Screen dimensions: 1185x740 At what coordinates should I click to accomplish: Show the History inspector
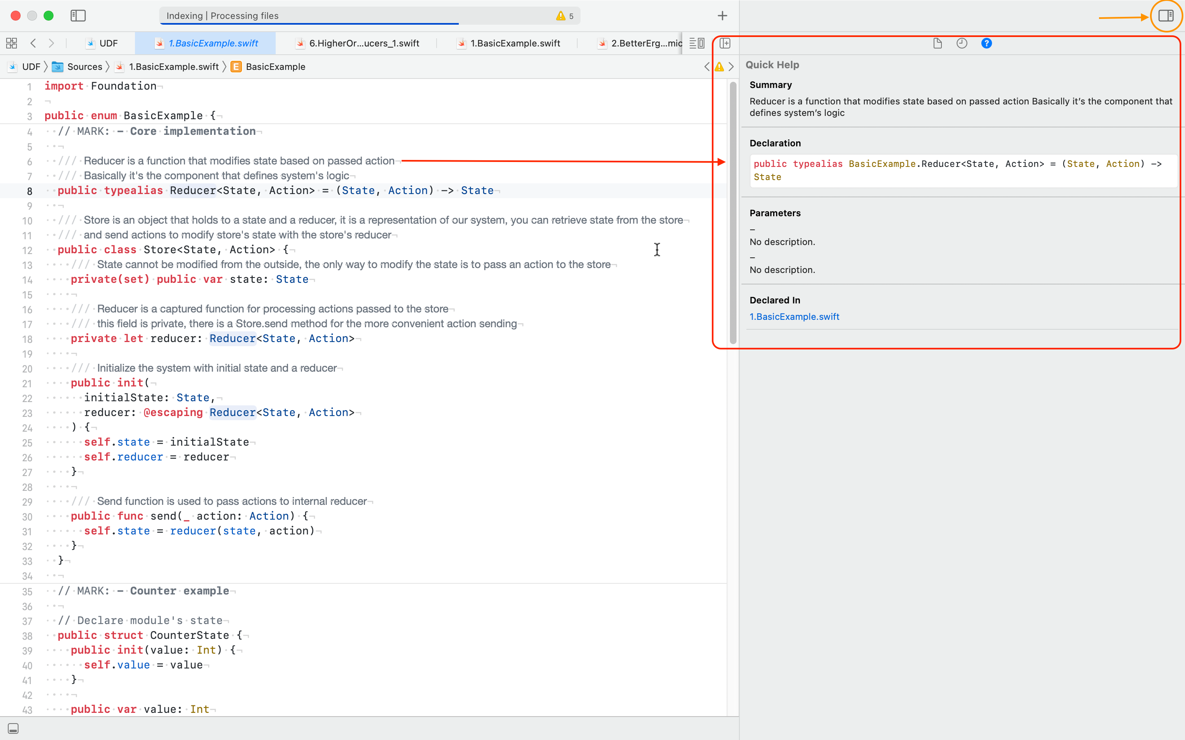[962, 43]
